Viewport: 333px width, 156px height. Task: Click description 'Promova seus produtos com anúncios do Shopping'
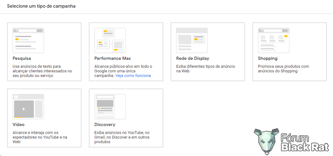coord(283,69)
